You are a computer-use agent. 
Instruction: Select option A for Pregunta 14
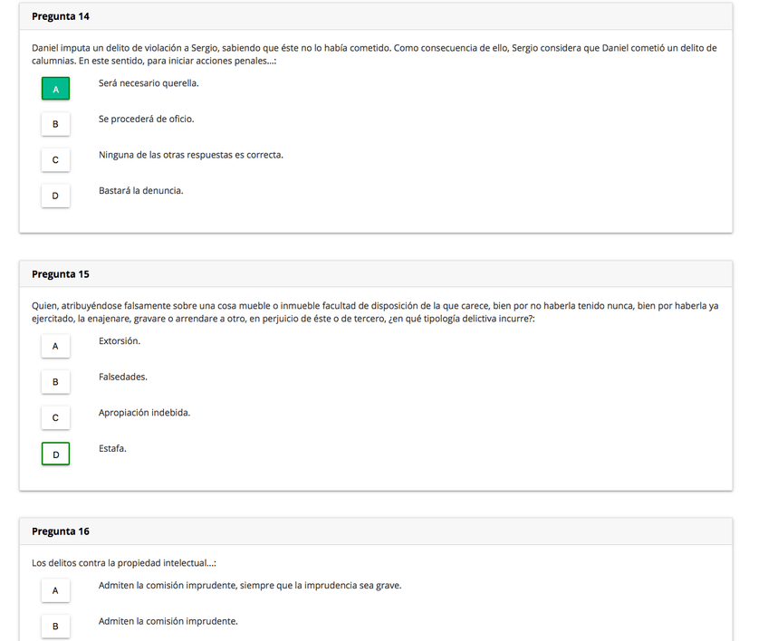[x=55, y=89]
